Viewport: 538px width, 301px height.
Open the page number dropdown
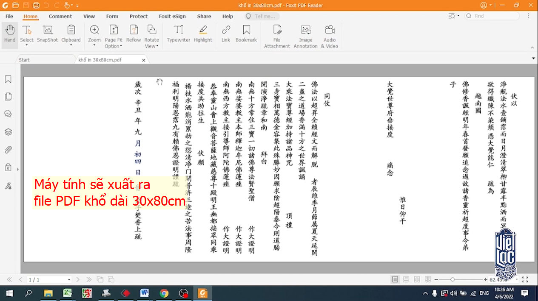(69, 280)
